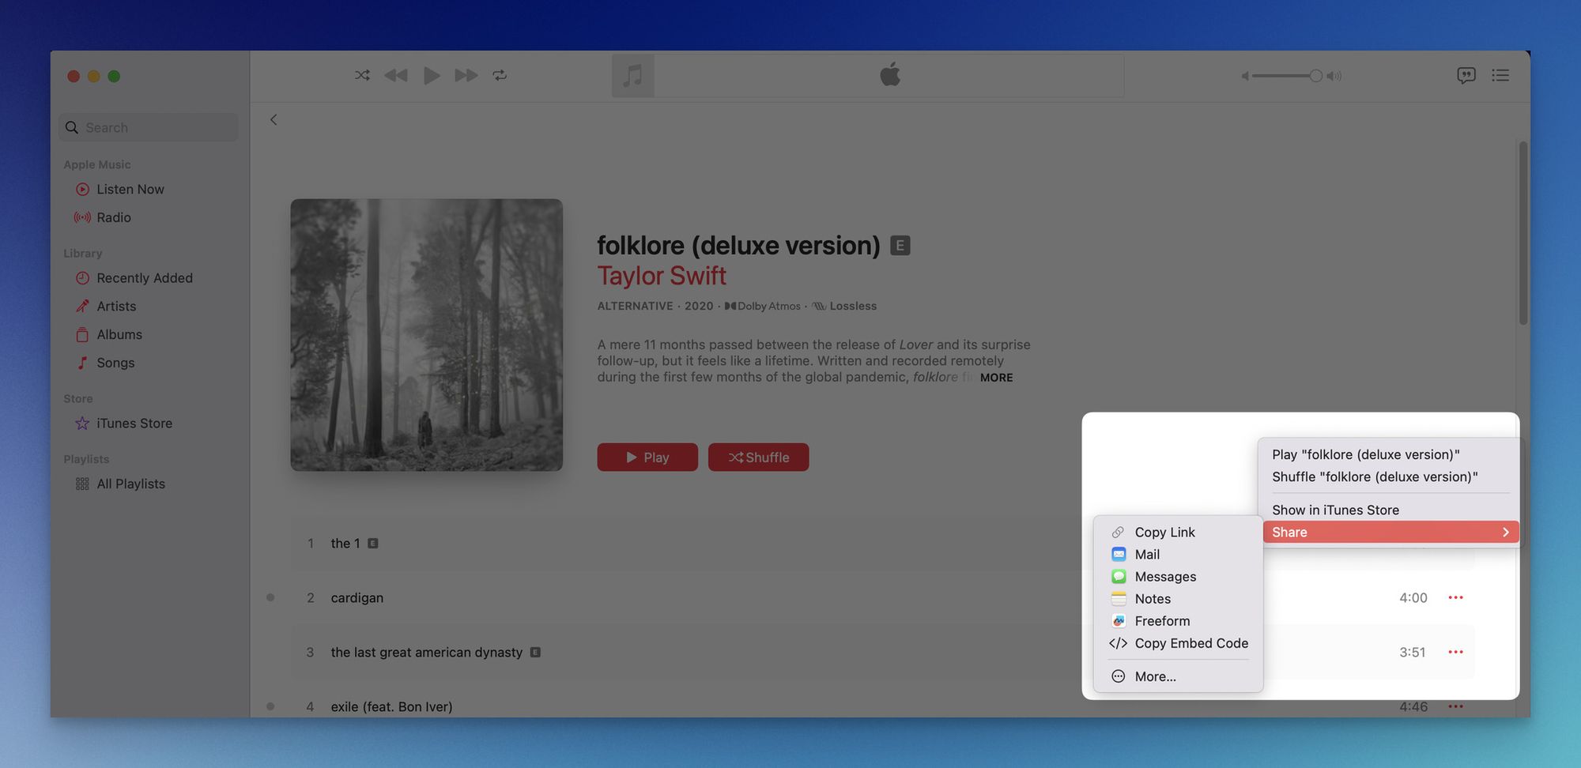
Task: Open More... sharing options
Action: [x=1155, y=676]
